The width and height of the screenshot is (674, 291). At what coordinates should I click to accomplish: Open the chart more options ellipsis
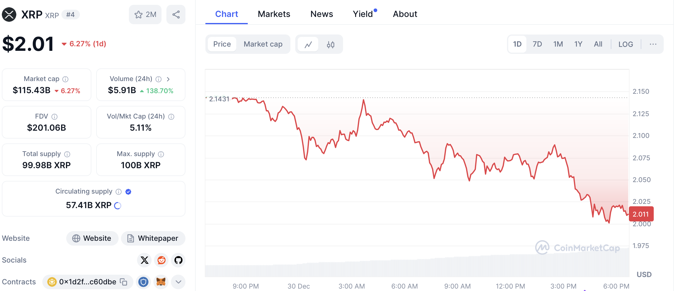pyautogui.click(x=653, y=44)
